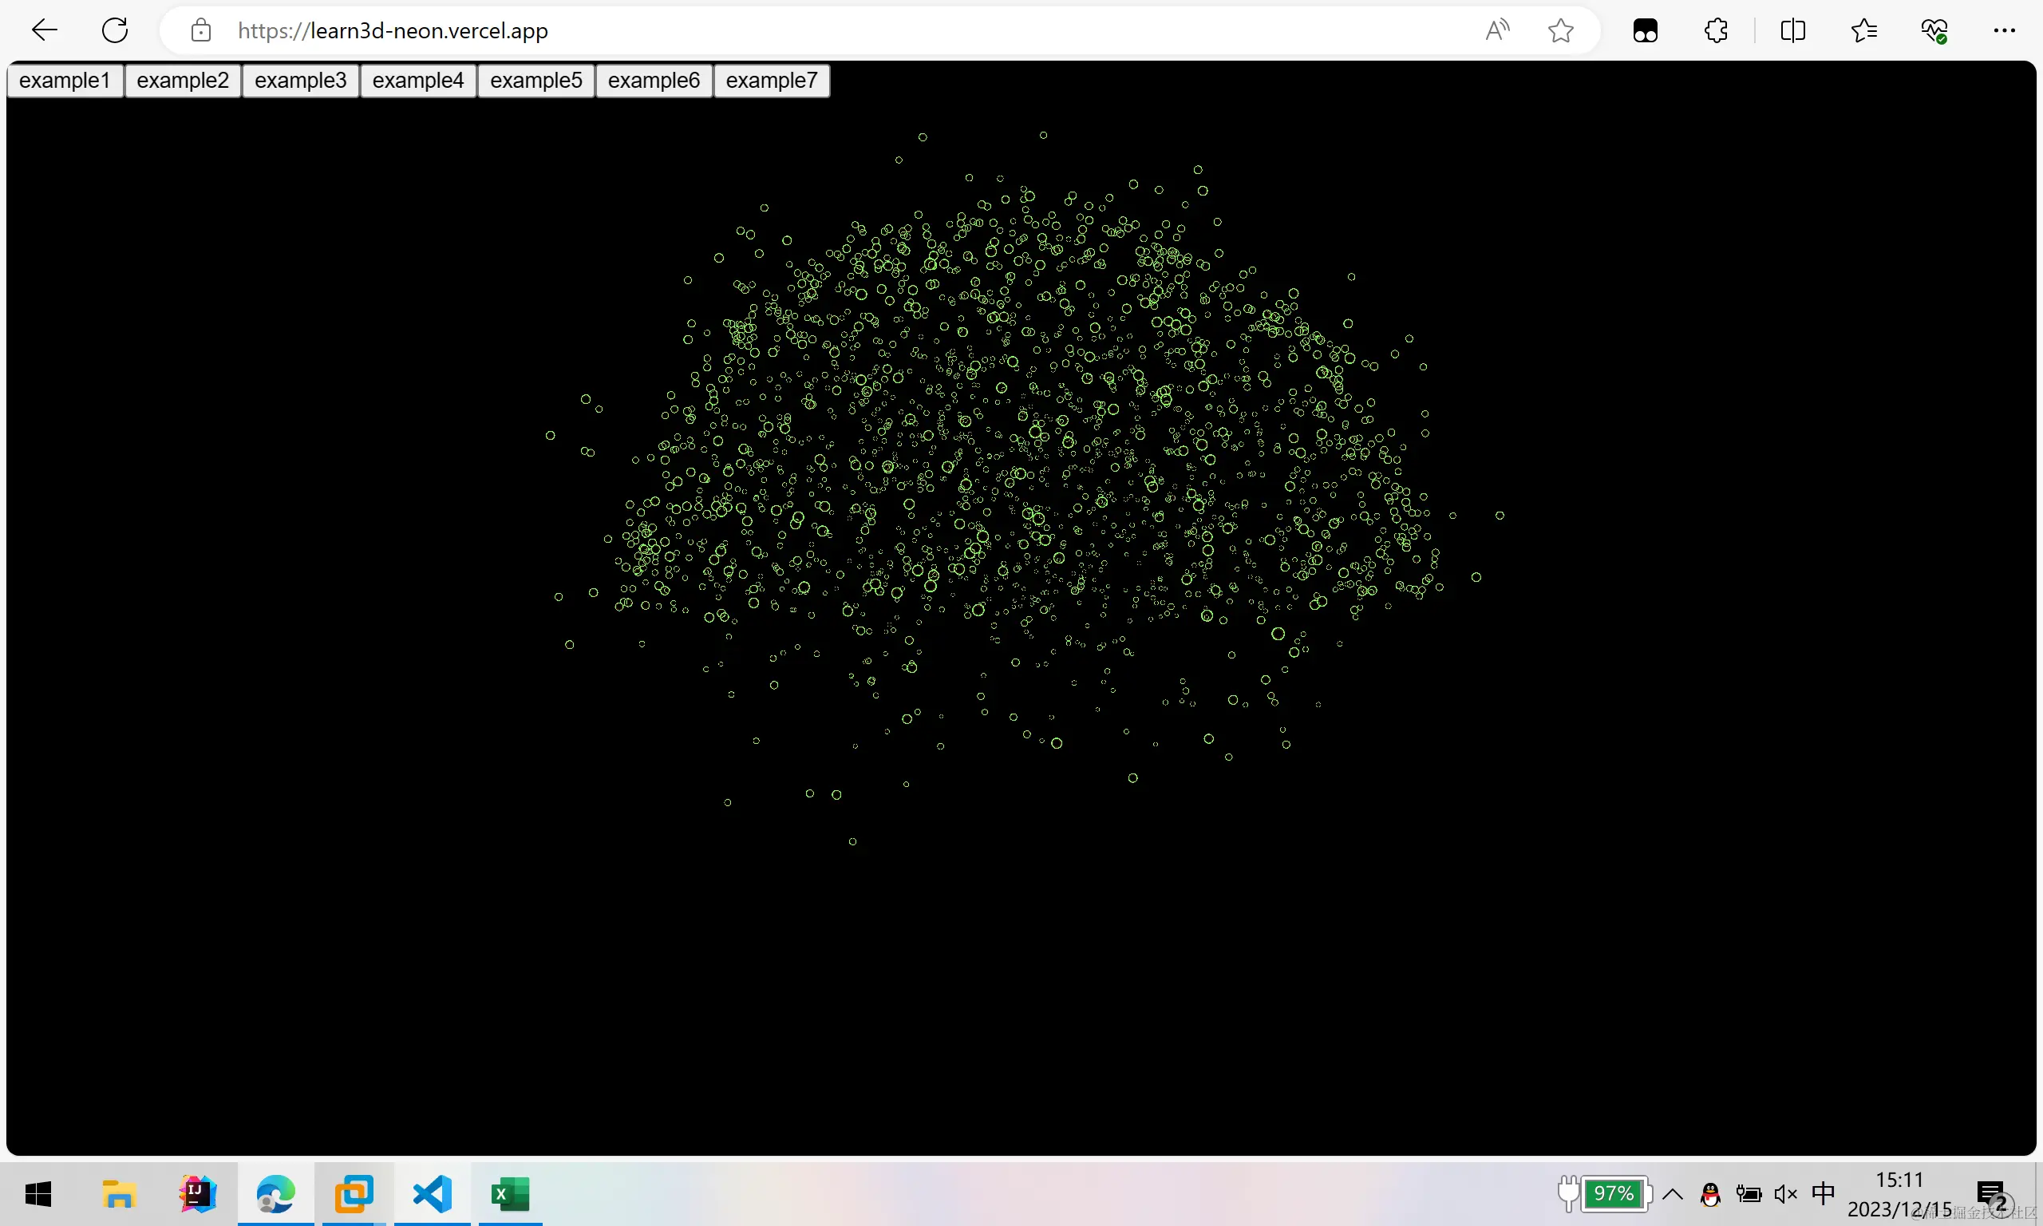Viewport: 2043px width, 1226px height.
Task: Expand hidden system tray icons chevron
Action: pos(1672,1194)
